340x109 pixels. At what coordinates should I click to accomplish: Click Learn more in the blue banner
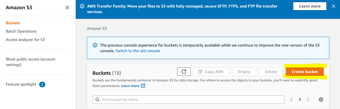click(310, 6)
